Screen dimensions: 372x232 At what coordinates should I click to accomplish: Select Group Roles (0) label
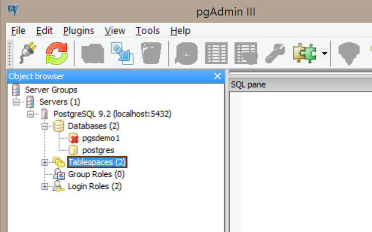[96, 174]
